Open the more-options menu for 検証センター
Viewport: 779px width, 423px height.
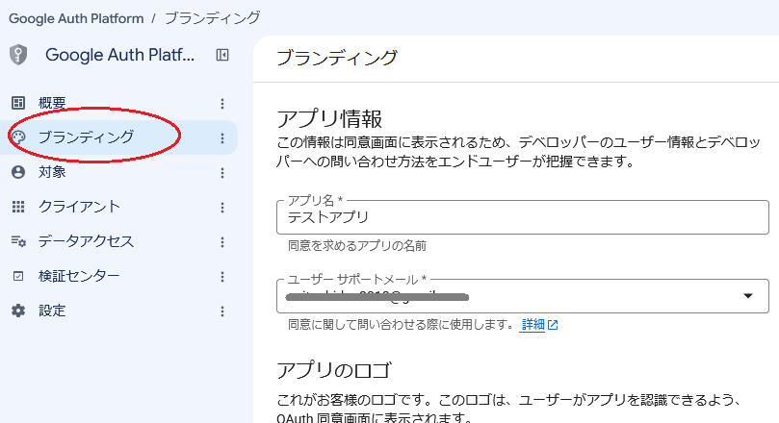[222, 277]
